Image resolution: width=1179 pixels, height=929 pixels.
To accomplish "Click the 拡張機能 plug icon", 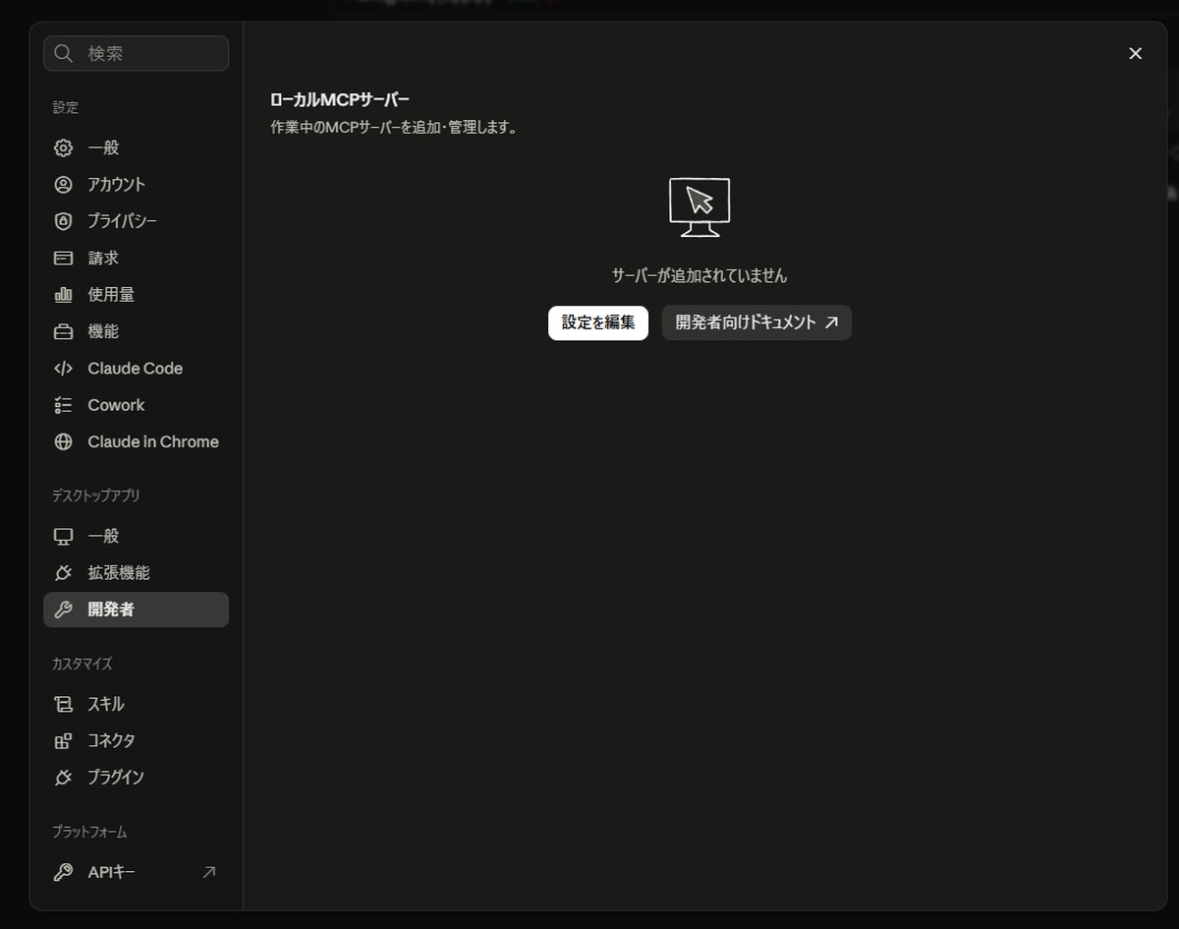I will pyautogui.click(x=63, y=572).
